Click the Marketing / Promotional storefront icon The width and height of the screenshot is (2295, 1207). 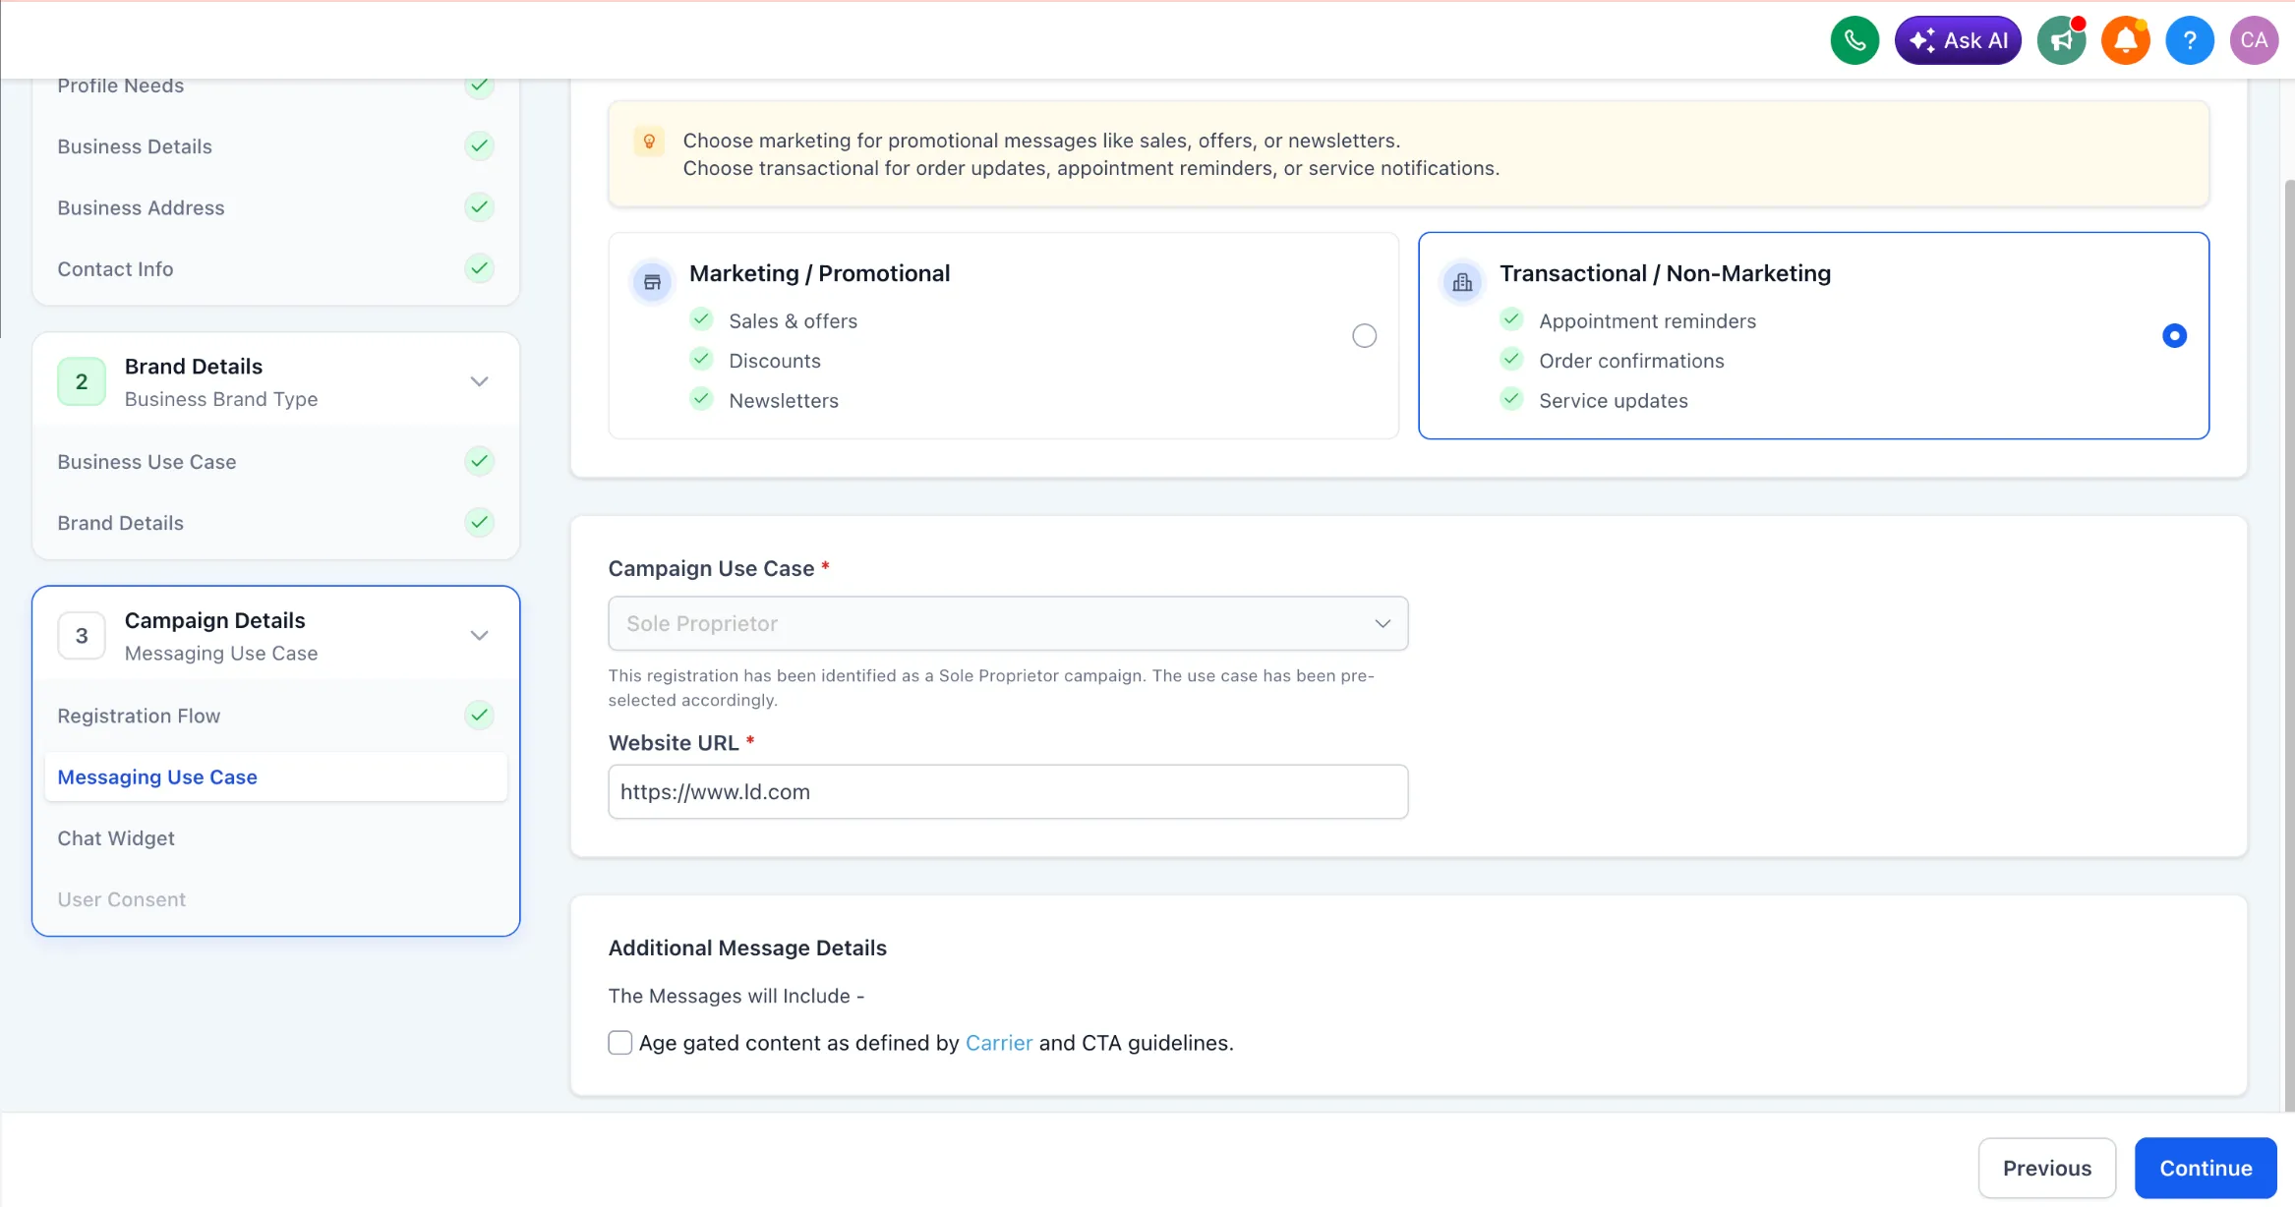651,281
